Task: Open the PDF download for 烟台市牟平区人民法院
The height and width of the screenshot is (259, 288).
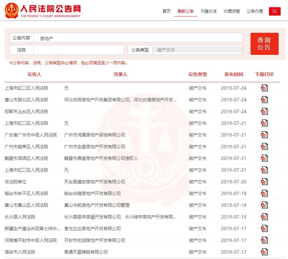Action: [264, 193]
